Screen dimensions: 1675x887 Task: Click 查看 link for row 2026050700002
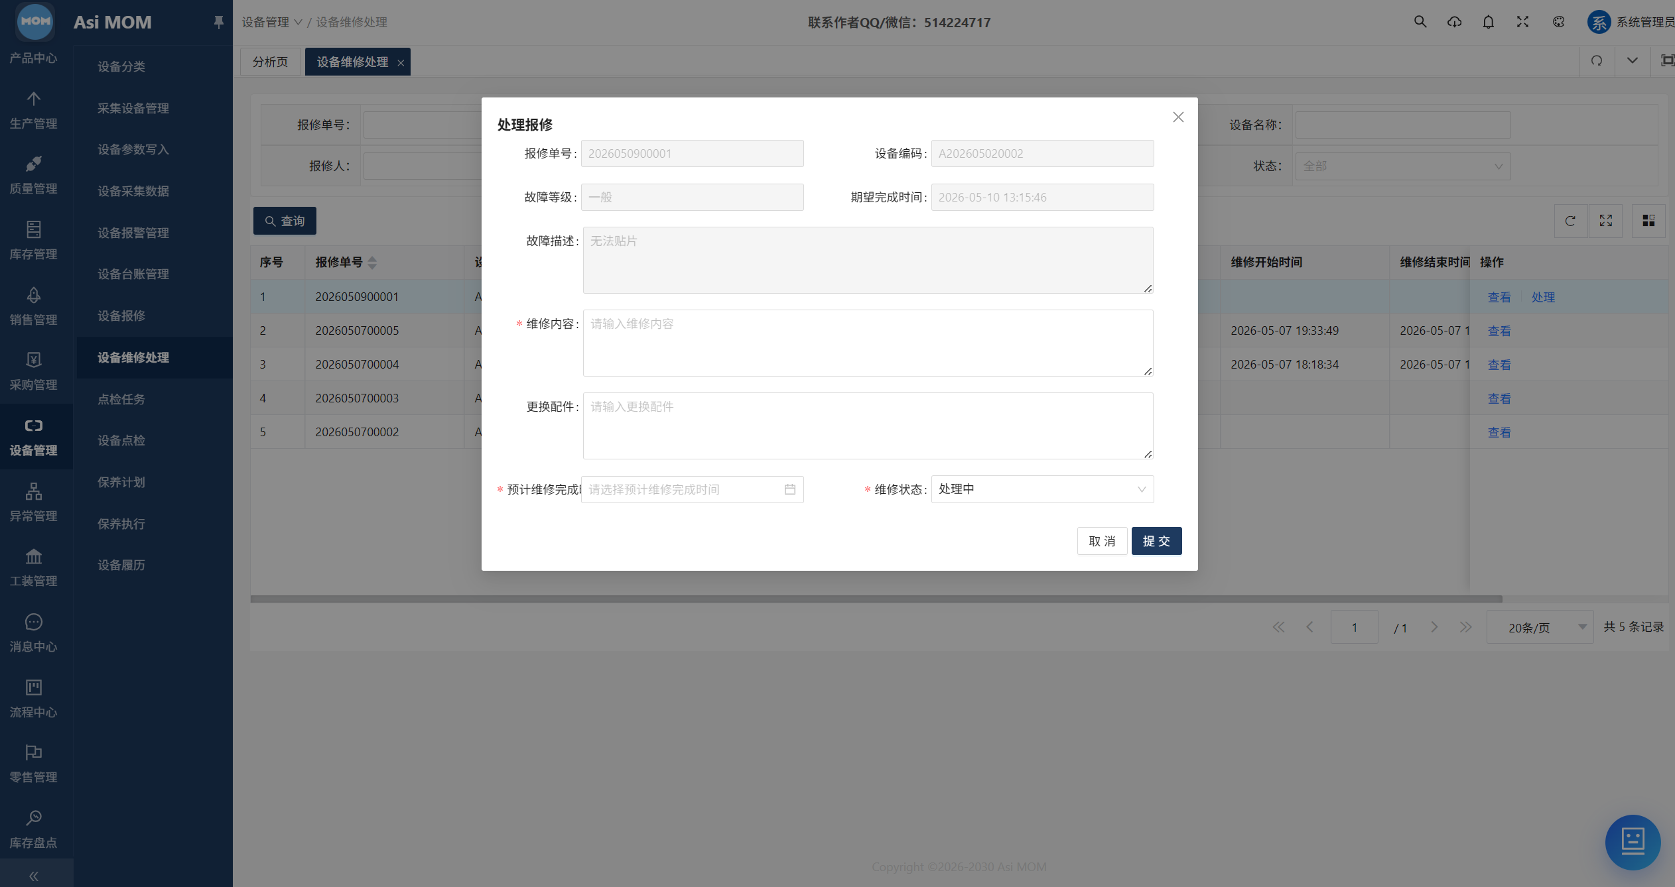coord(1499,432)
